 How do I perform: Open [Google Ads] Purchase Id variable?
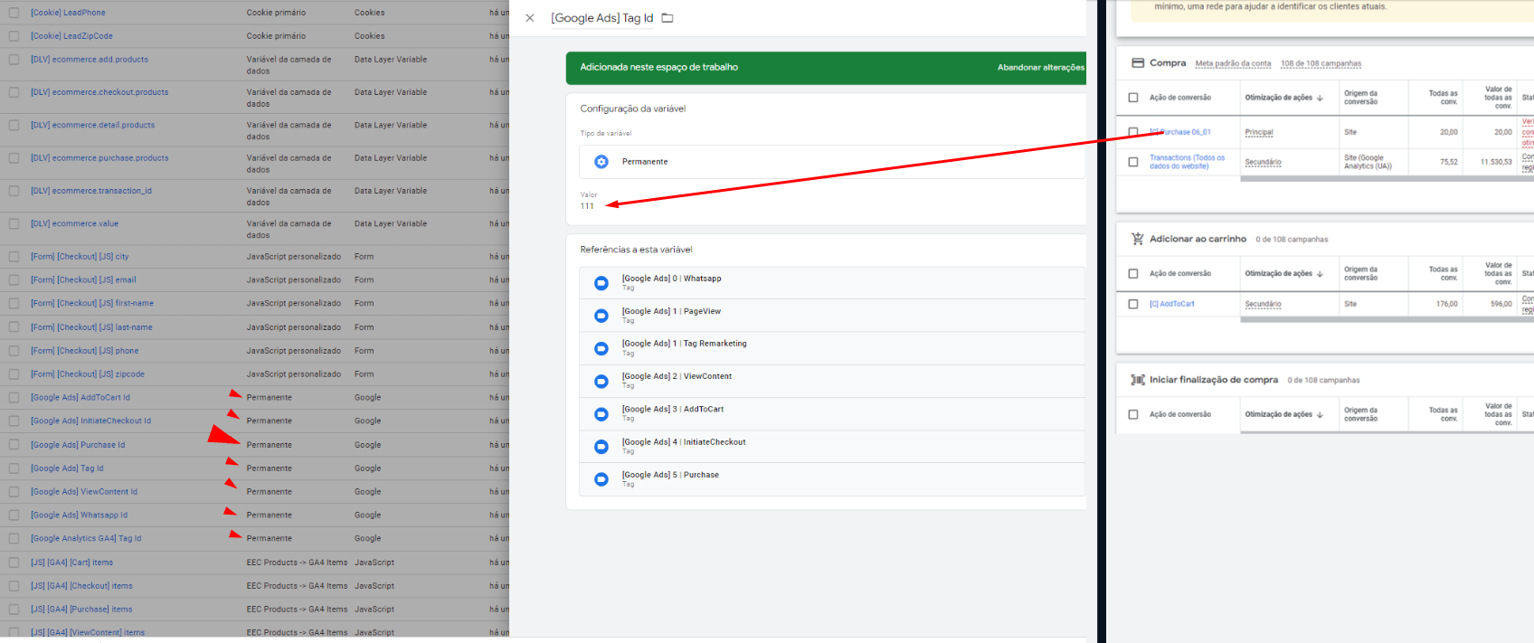pyautogui.click(x=78, y=445)
